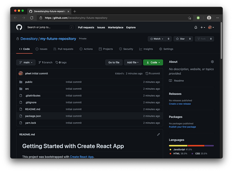Open the src folder icon
Image resolution: width=233 pixels, height=172 pixels.
pyautogui.click(x=21, y=89)
